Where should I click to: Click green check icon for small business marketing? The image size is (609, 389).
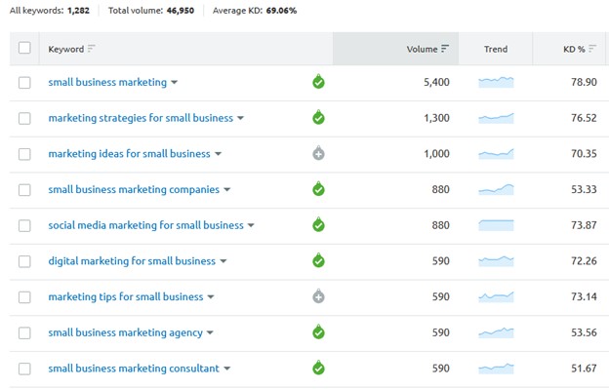click(x=318, y=82)
